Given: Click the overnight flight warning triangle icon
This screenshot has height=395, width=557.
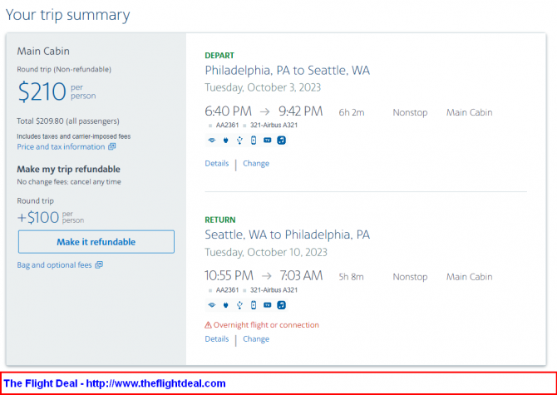Looking at the screenshot, I should pos(208,325).
